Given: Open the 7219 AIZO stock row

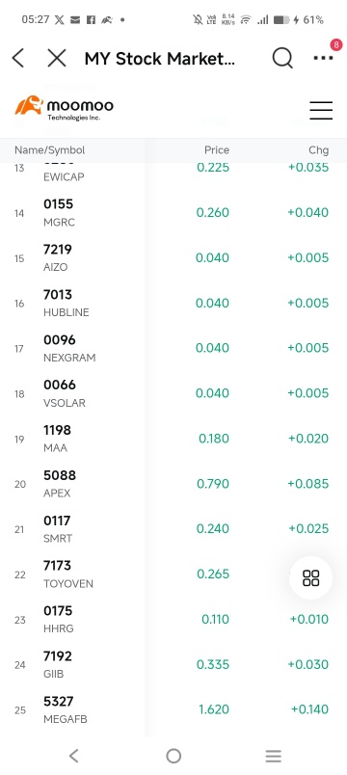Looking at the screenshot, I should point(173,258).
